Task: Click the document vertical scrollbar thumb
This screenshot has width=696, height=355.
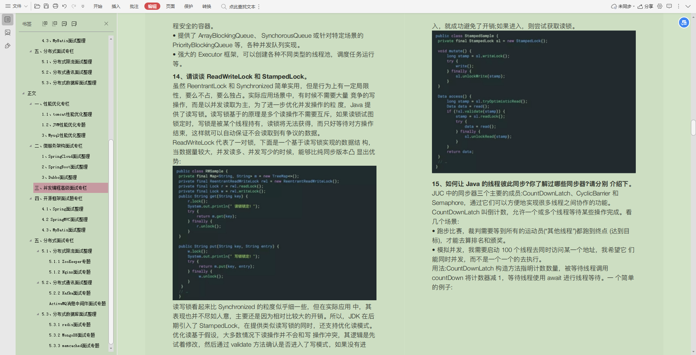Action: point(693,128)
